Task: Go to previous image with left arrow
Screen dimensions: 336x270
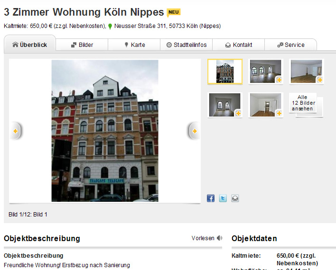Action: click(x=16, y=131)
